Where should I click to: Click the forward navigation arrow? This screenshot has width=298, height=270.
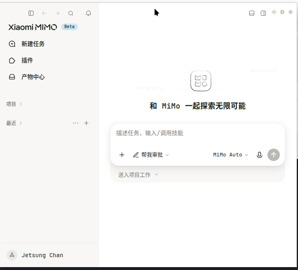point(57,13)
